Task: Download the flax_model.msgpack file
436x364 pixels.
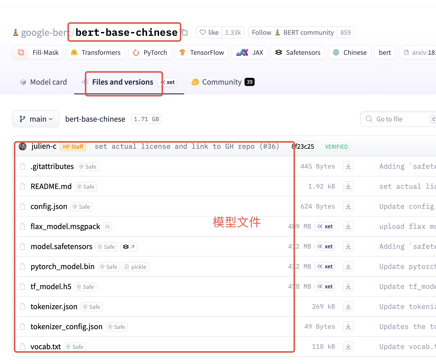Action: click(x=348, y=227)
